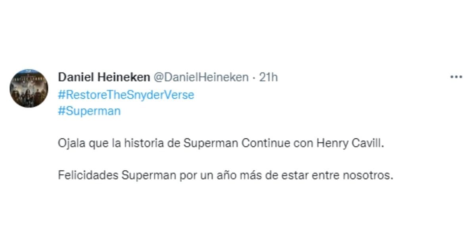Click the ellipsis icon in the top right corner
Screen dimensions: 476x249
pos(457,76)
